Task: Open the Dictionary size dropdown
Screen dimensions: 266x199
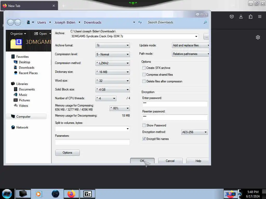Action: (x=113, y=72)
